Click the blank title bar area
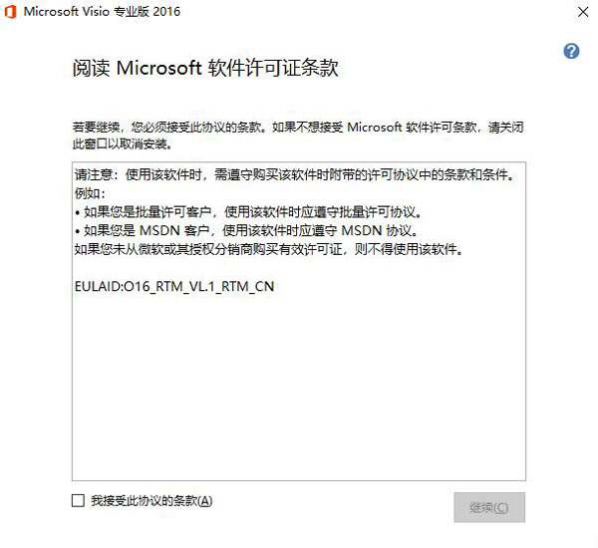Screen dimensions: 598x548 (349, 12)
